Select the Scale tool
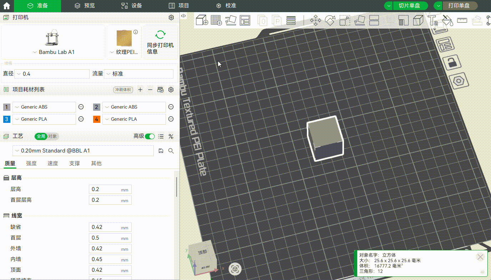Viewport: 491px width, 280px height. click(345, 20)
